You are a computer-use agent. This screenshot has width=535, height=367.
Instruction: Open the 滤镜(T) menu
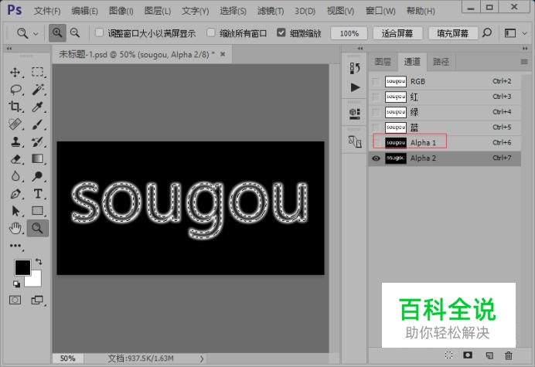[271, 11]
